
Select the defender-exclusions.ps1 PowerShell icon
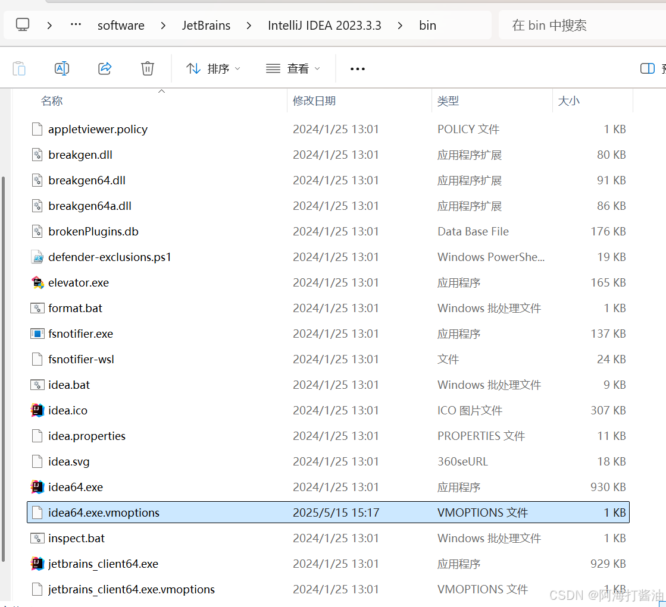tap(37, 257)
